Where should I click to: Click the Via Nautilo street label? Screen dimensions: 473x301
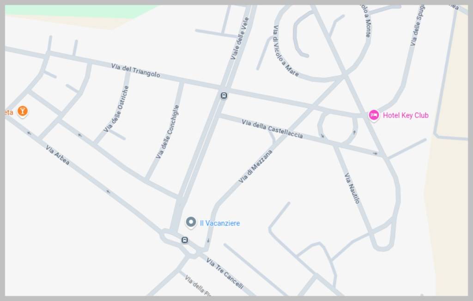352,188
